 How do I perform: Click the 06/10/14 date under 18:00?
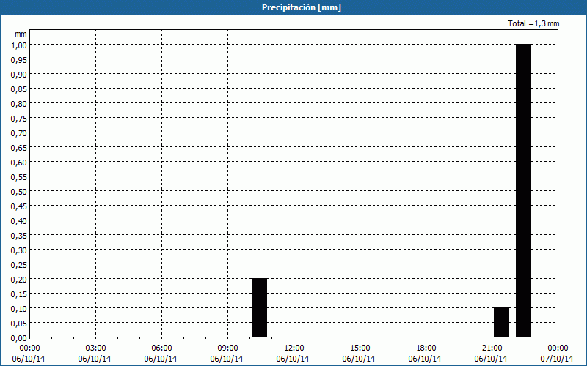[x=425, y=359]
